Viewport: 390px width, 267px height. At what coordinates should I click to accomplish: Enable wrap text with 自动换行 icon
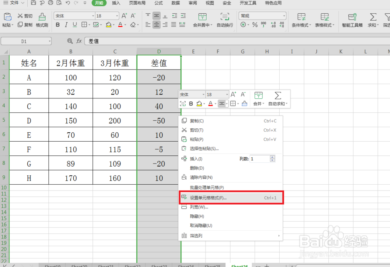click(225, 19)
